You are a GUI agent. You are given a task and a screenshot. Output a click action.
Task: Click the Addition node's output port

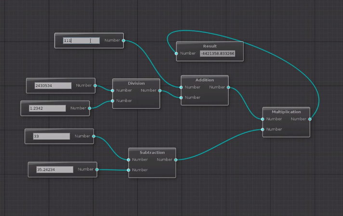click(228, 88)
